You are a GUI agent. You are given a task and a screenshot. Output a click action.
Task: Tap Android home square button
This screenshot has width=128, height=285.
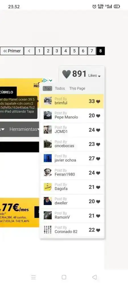tap(64, 277)
